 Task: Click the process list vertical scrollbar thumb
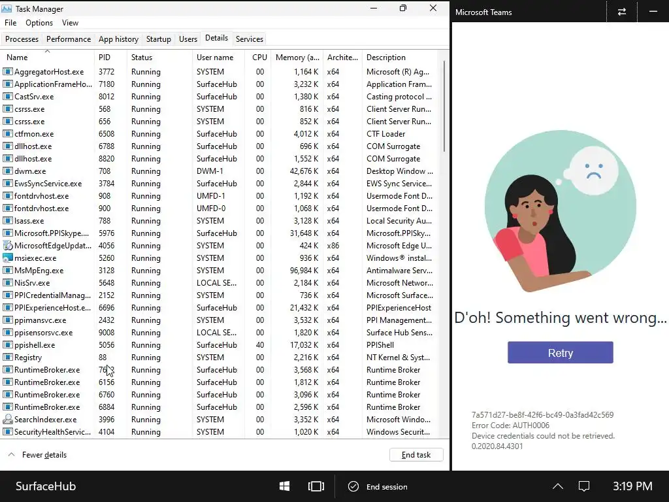click(444, 106)
